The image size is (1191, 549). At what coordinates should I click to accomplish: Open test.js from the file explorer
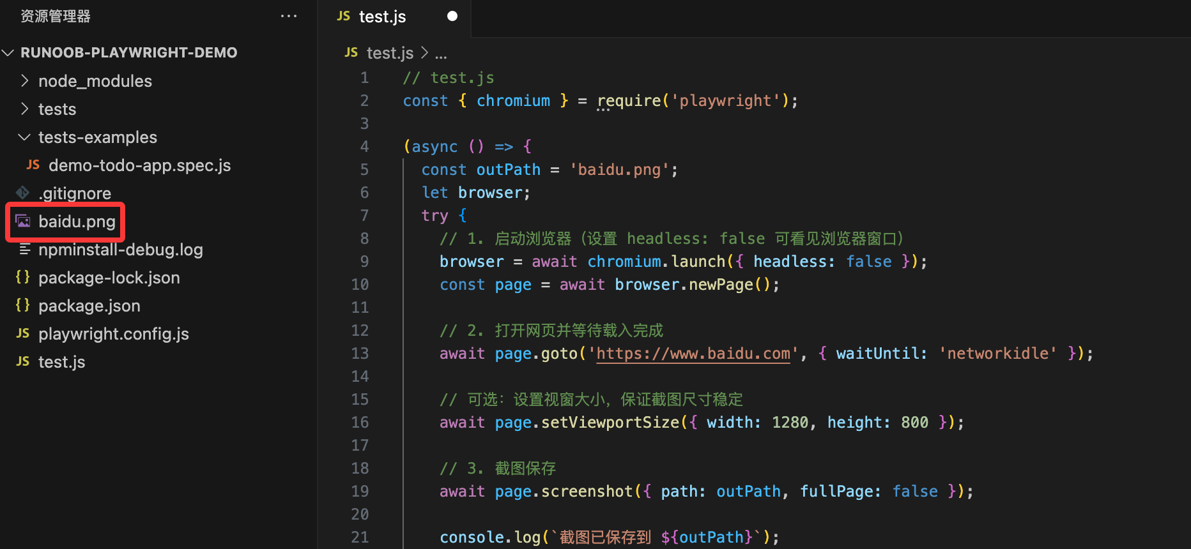61,362
